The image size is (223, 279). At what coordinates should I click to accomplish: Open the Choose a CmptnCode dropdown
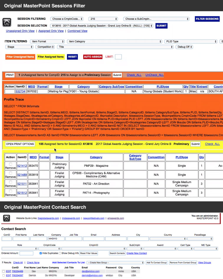pos(67,19)
